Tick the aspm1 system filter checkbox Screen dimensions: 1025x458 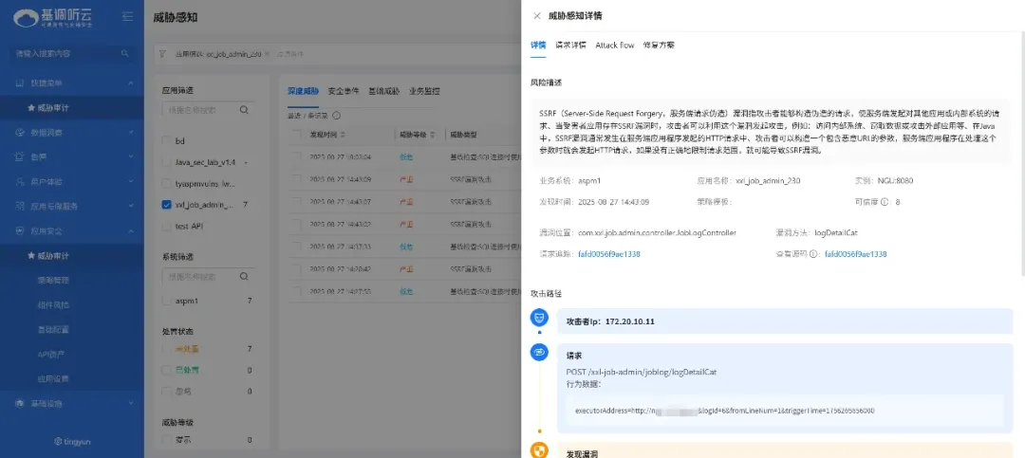167,301
